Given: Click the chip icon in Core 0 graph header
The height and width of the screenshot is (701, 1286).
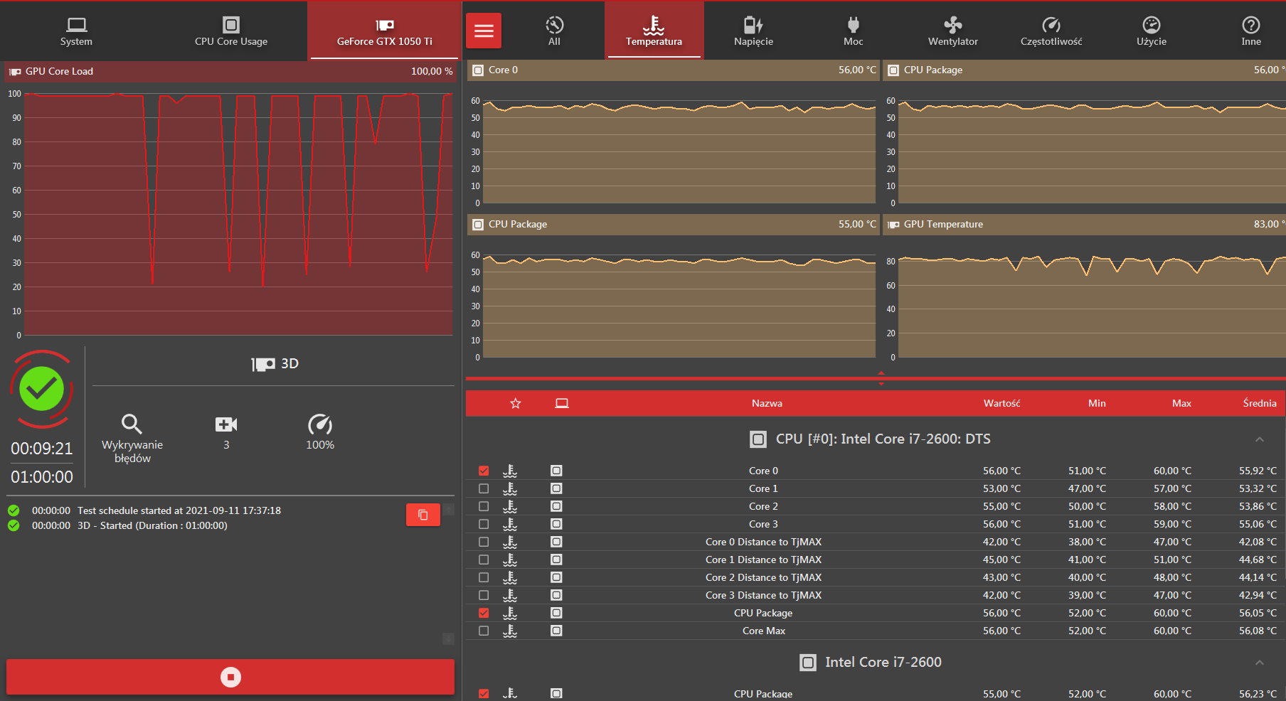Looking at the screenshot, I should 479,70.
